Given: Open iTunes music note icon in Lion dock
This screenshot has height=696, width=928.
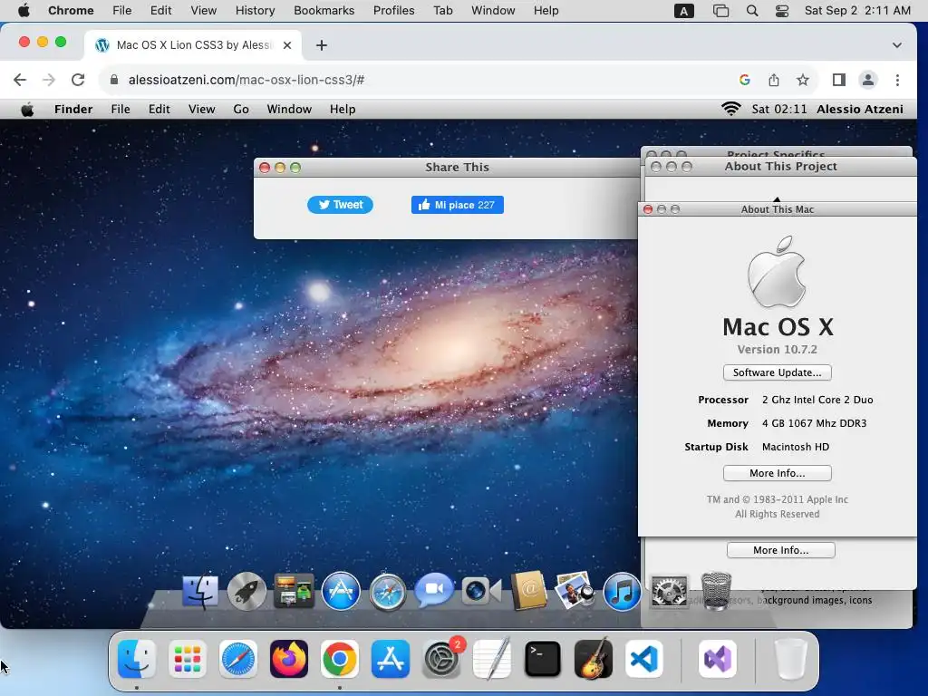Looking at the screenshot, I should (x=622, y=591).
